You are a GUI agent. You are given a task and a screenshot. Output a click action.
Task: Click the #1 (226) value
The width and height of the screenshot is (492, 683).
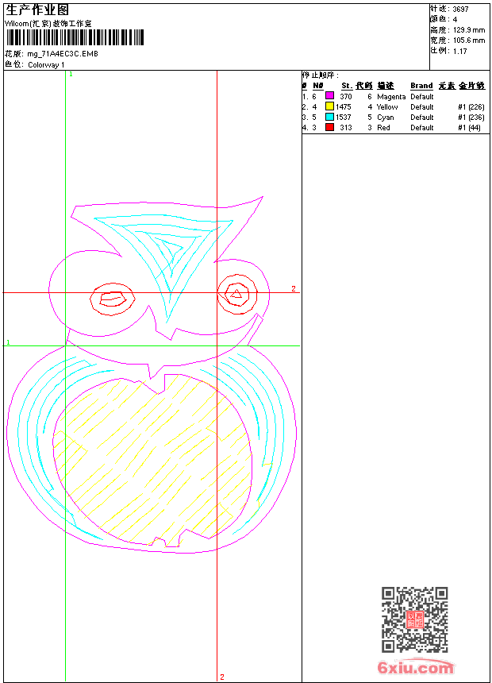tap(471, 106)
